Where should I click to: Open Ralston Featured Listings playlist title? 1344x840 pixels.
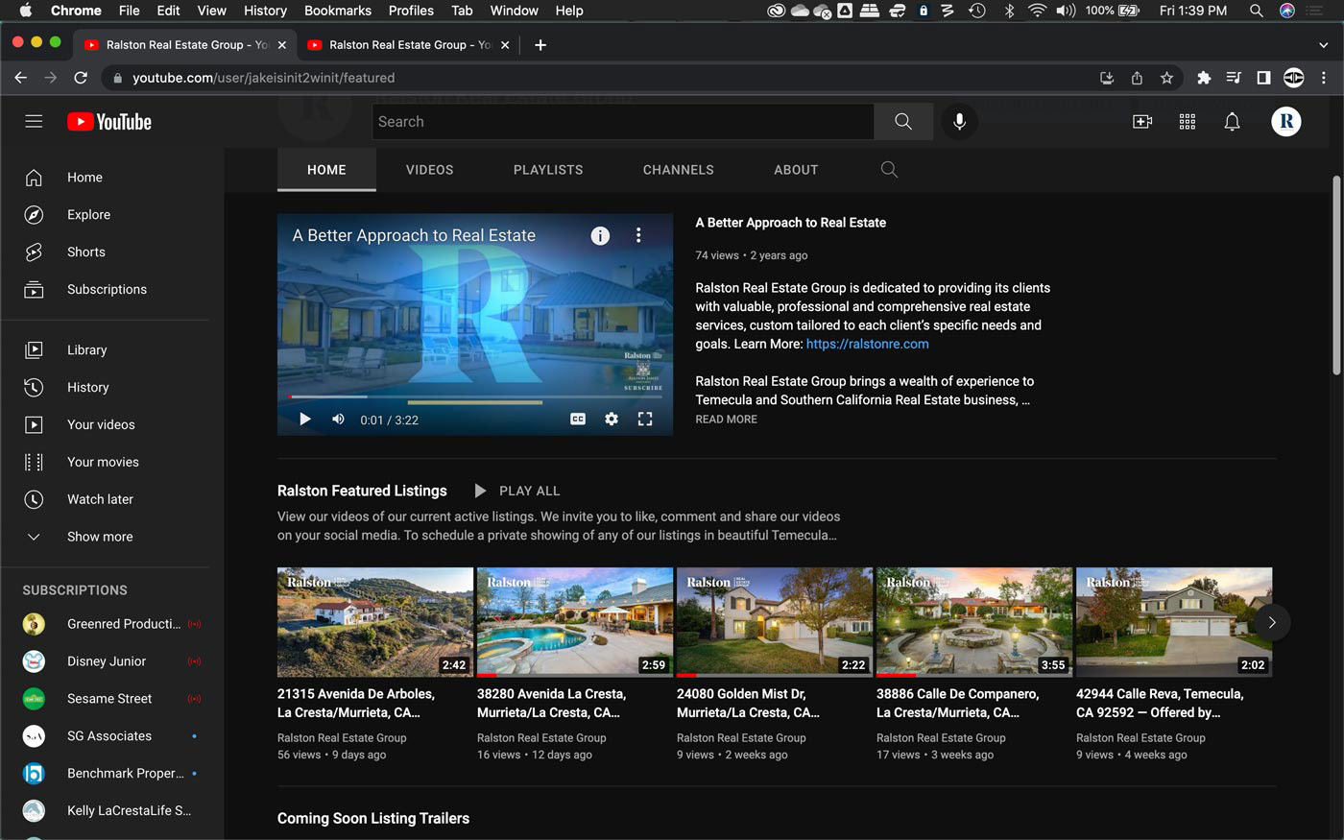tap(362, 491)
